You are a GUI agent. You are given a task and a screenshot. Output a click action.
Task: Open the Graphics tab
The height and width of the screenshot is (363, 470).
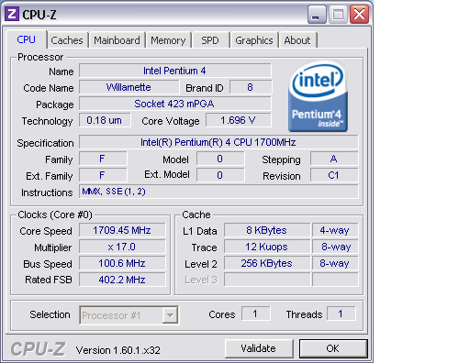254,40
